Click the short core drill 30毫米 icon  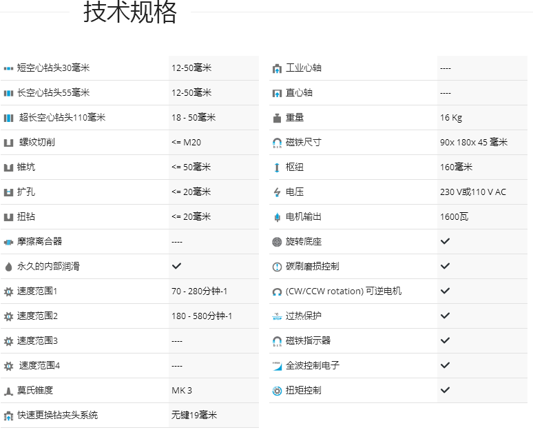[8, 68]
